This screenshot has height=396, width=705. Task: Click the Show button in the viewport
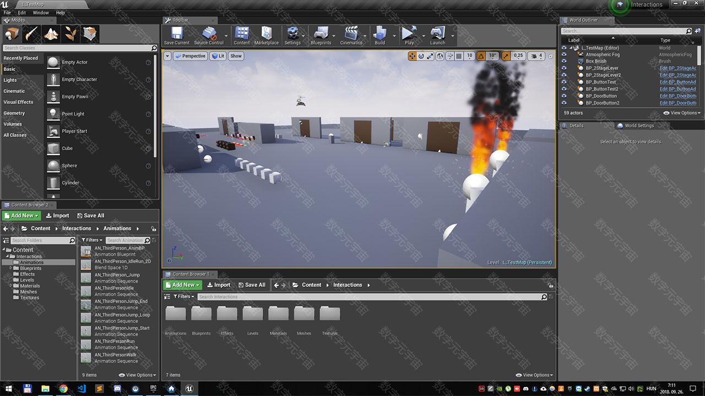click(236, 56)
